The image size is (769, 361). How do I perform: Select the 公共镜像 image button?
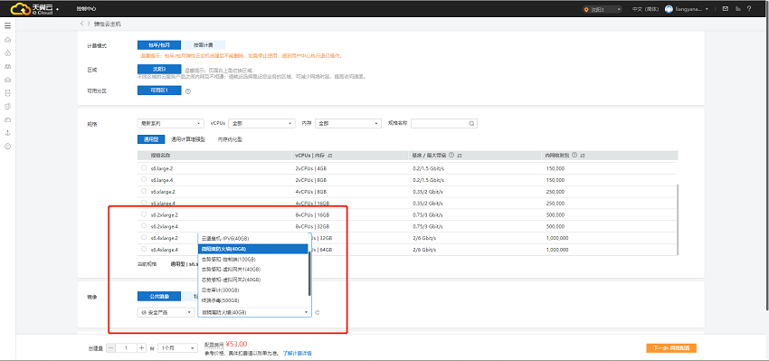(159, 296)
